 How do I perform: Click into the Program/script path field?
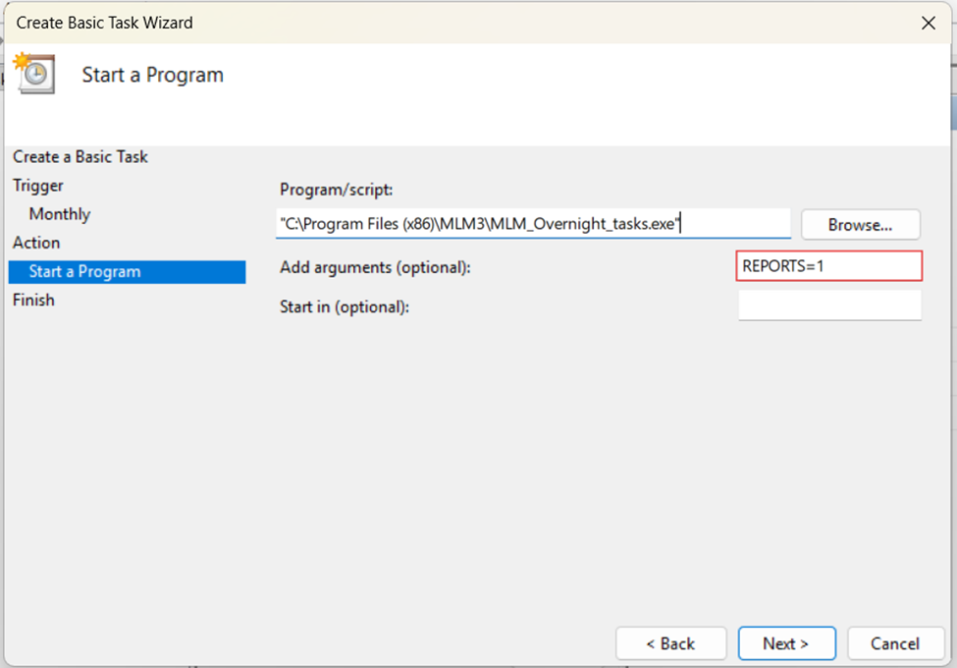pos(532,224)
